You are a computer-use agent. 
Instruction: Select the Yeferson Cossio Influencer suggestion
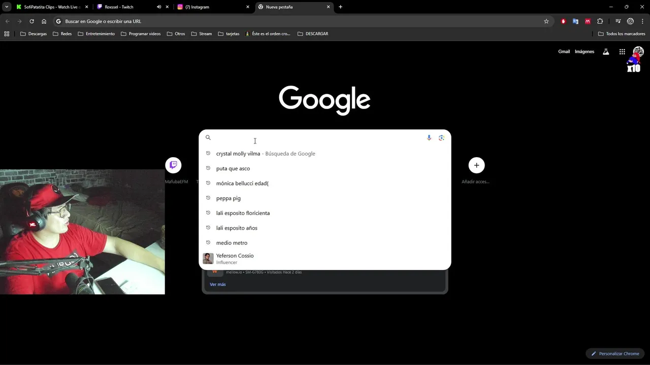click(325, 259)
